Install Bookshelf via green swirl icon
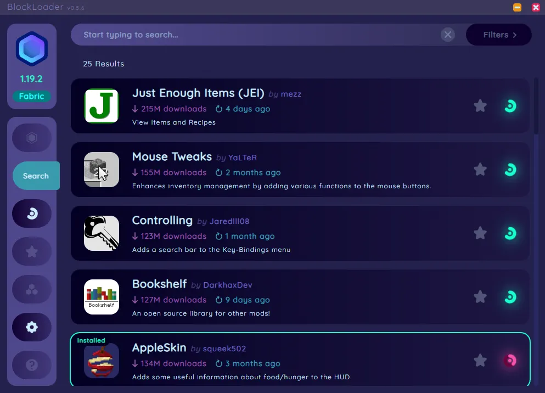This screenshot has width=545, height=393. coord(510,297)
